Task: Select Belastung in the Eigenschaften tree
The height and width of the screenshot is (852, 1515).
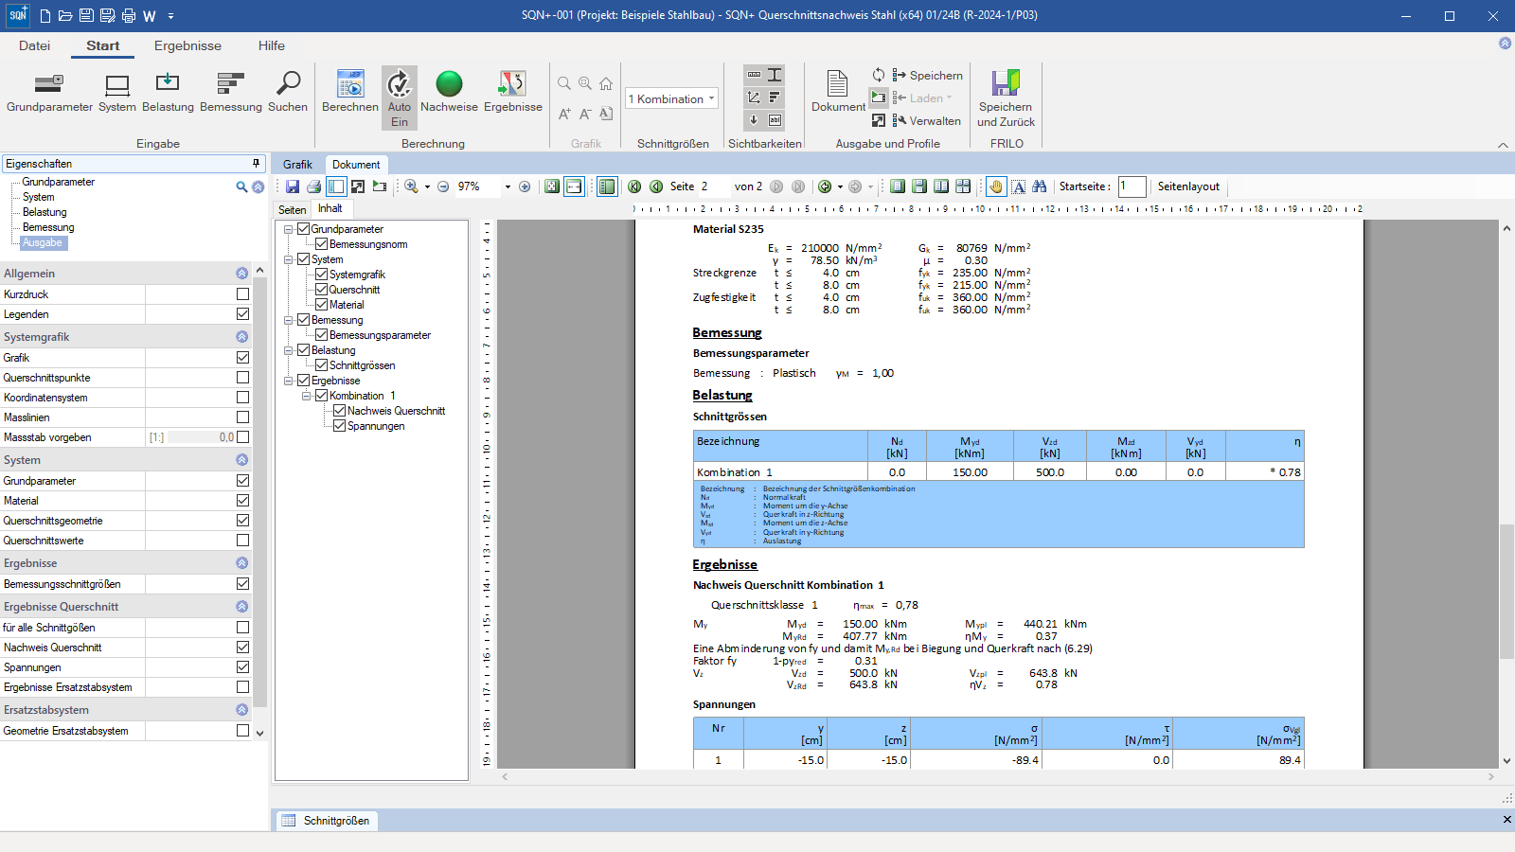Action: 45,212
